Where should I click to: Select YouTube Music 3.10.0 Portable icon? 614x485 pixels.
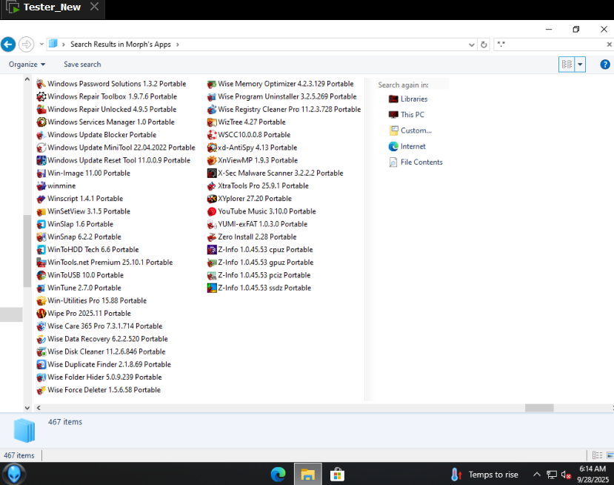[x=212, y=211]
